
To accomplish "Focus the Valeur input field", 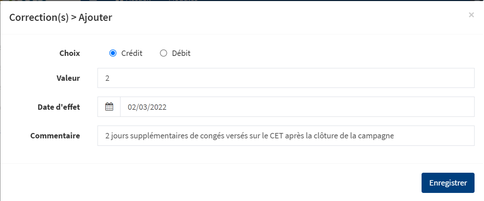I will pyautogui.click(x=286, y=78).
